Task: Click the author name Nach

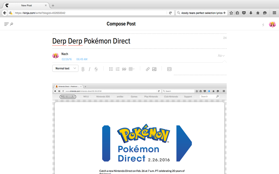Action: point(65,54)
